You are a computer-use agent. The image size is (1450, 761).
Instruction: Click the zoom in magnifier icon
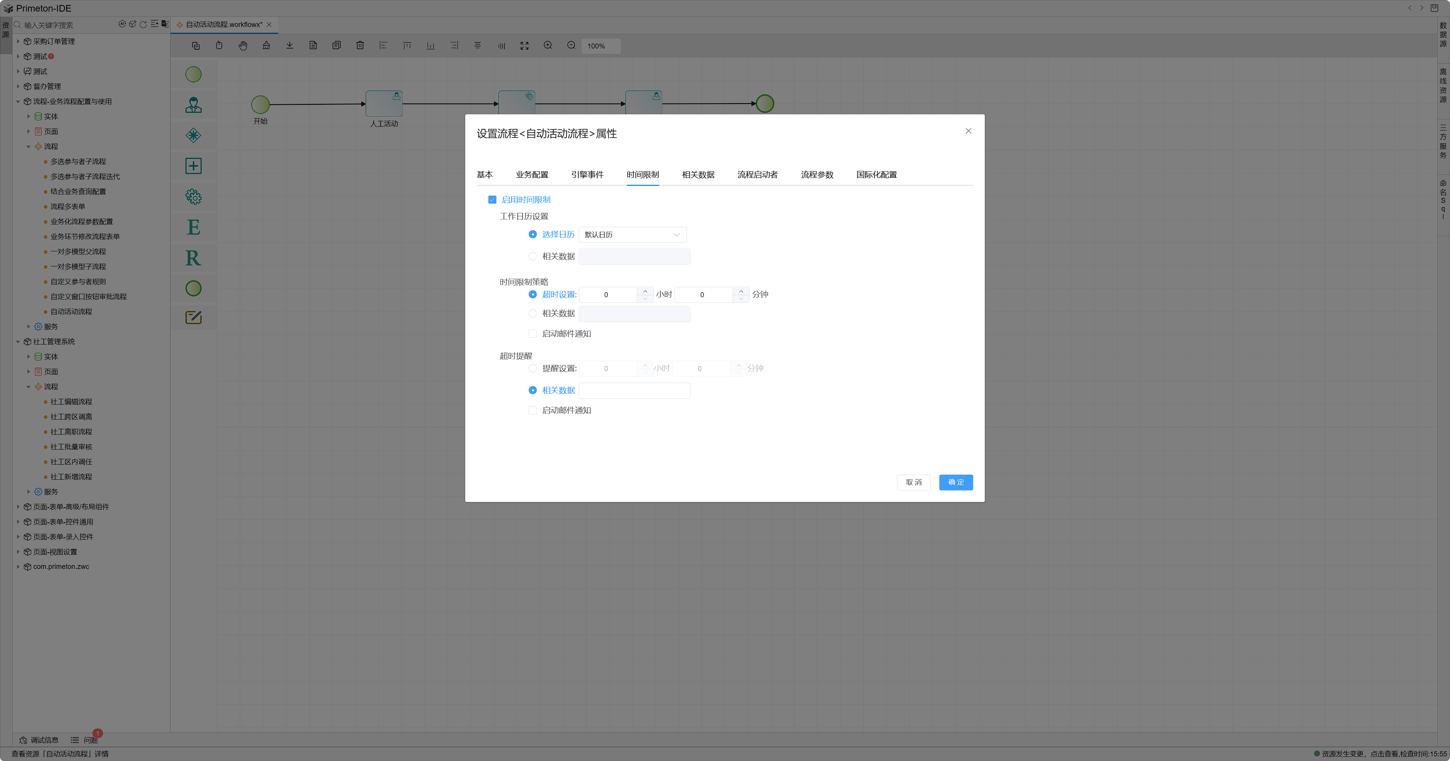click(547, 45)
